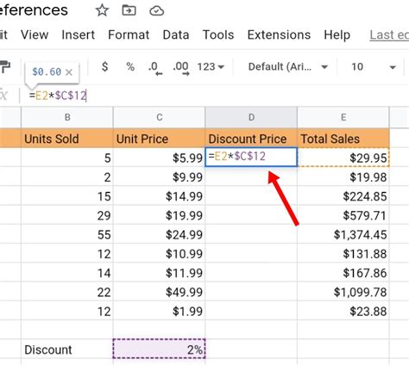
Task: Select the Total Sales cell $1,099.78
Action: point(343,292)
